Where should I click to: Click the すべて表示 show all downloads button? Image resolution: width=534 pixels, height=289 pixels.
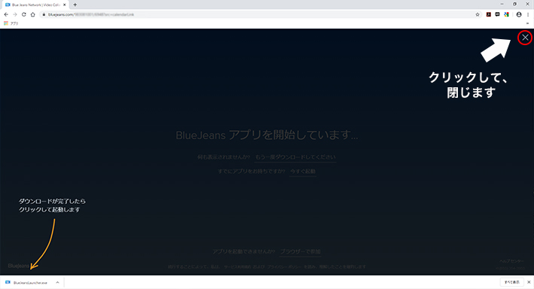[x=512, y=282]
